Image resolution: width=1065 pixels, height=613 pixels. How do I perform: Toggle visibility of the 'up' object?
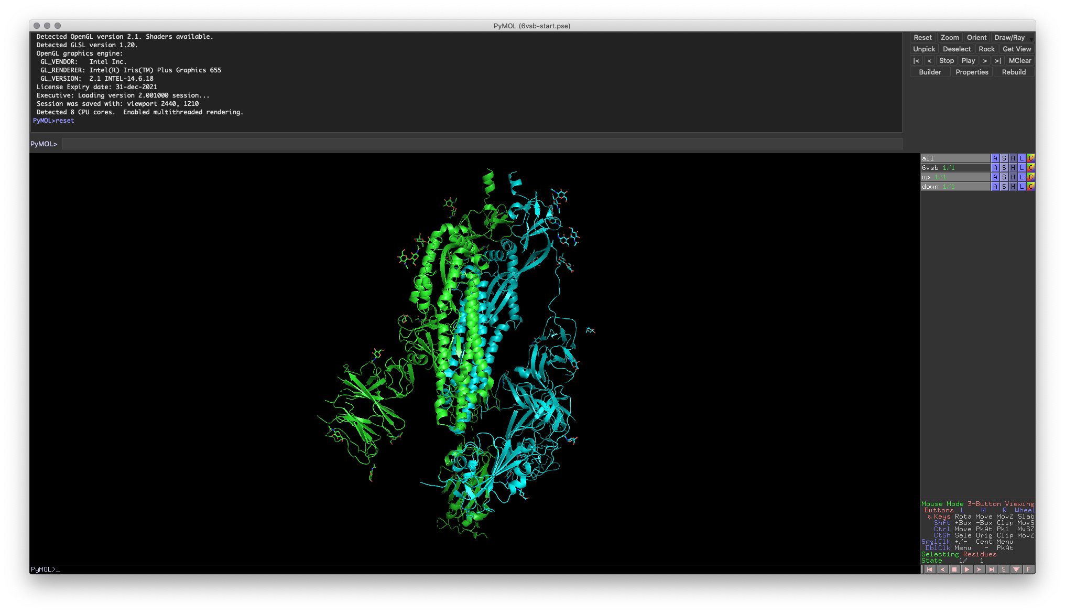click(x=955, y=177)
